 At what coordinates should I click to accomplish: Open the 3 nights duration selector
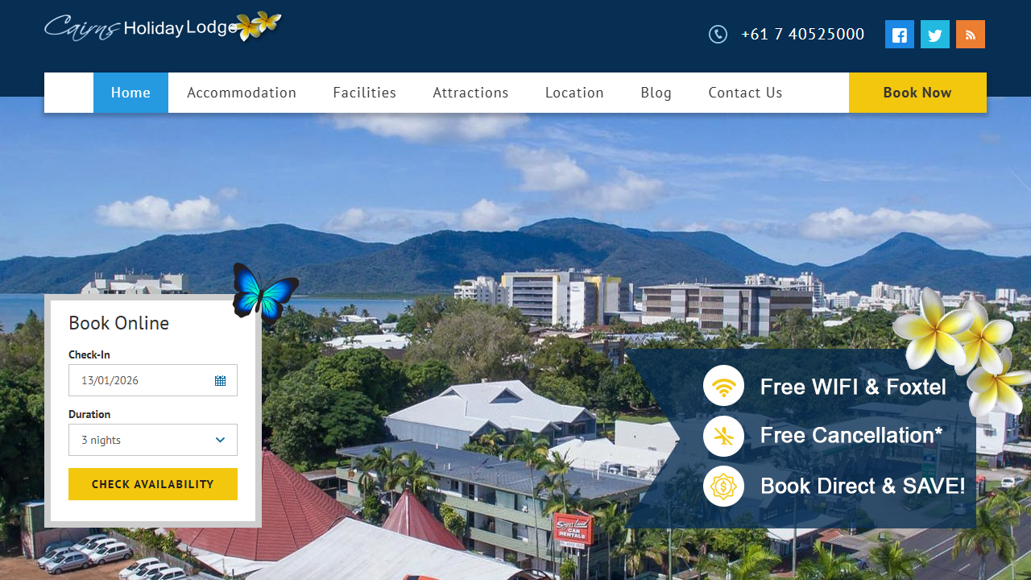153,440
